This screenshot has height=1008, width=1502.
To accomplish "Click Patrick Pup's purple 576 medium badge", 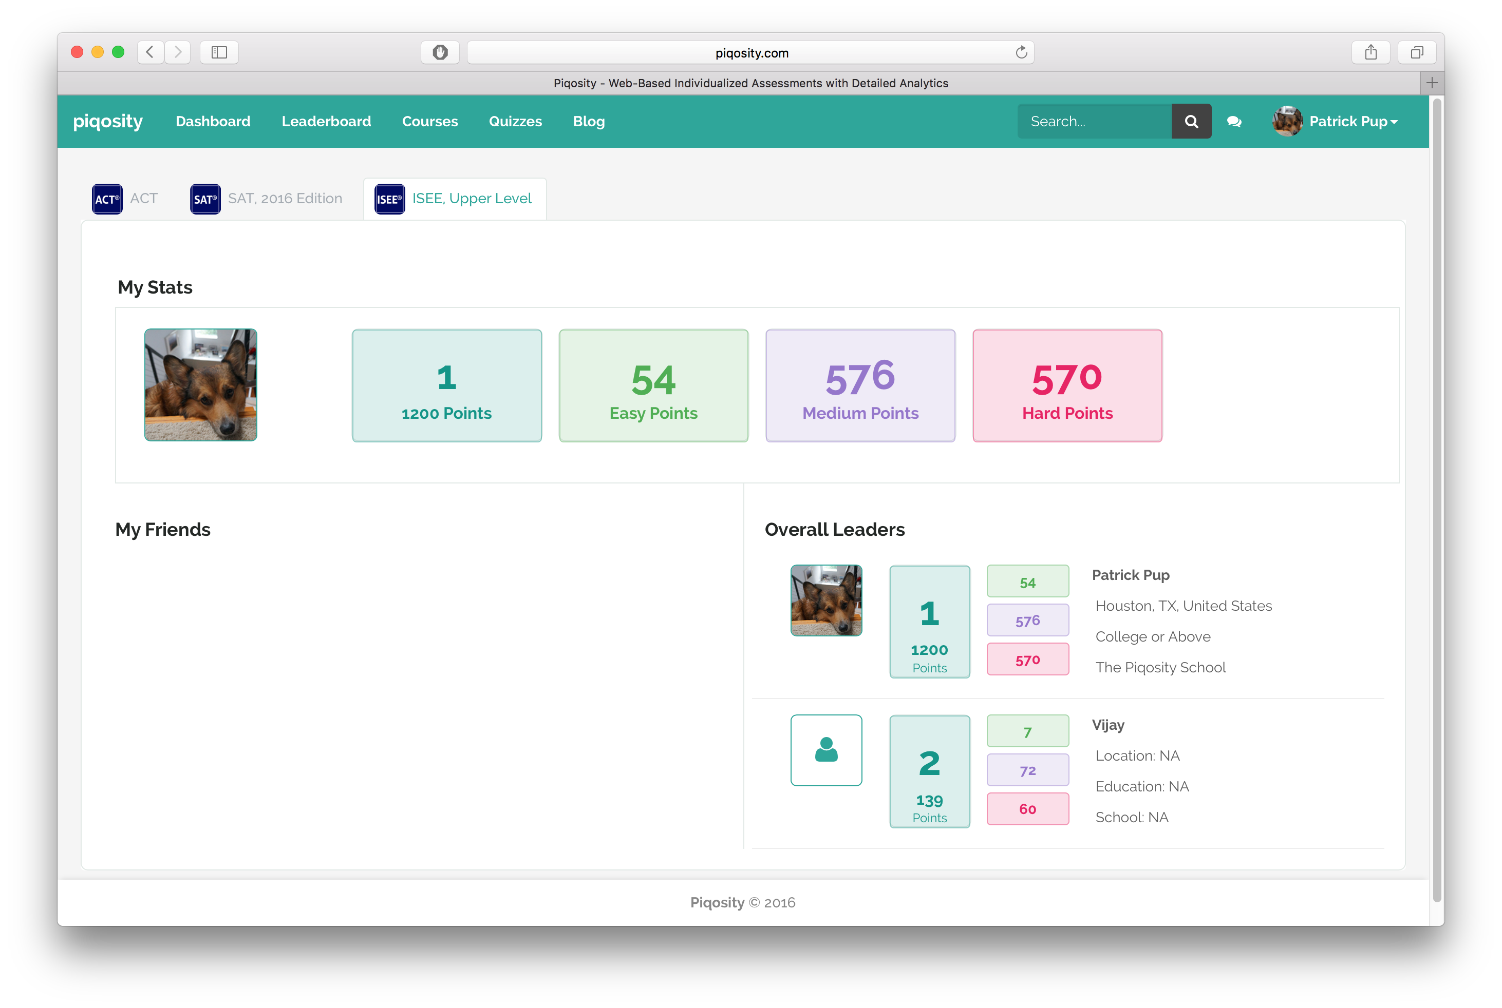I will click(x=1028, y=621).
